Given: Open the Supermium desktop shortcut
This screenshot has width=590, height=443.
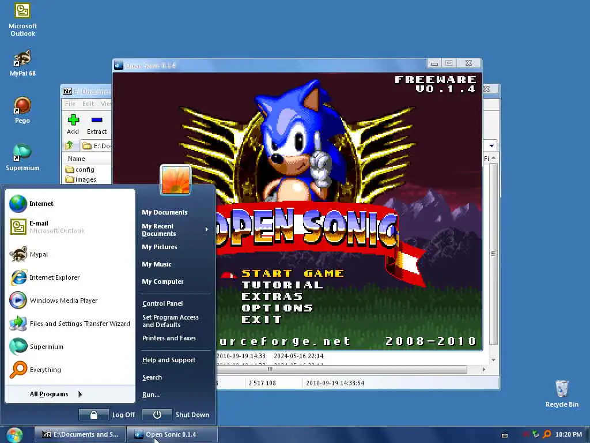Looking at the screenshot, I should [22, 157].
